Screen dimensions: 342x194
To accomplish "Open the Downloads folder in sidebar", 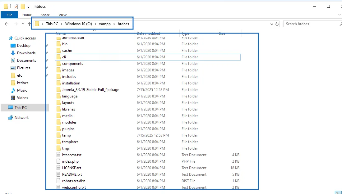I will click(x=25, y=53).
